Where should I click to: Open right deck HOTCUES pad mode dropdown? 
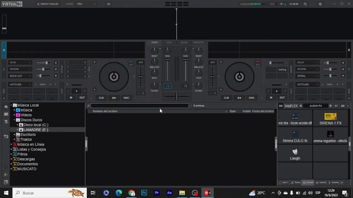307,85
